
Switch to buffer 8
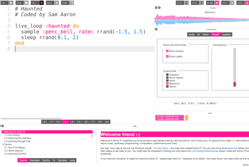pyautogui.click(x=100, y=122)
